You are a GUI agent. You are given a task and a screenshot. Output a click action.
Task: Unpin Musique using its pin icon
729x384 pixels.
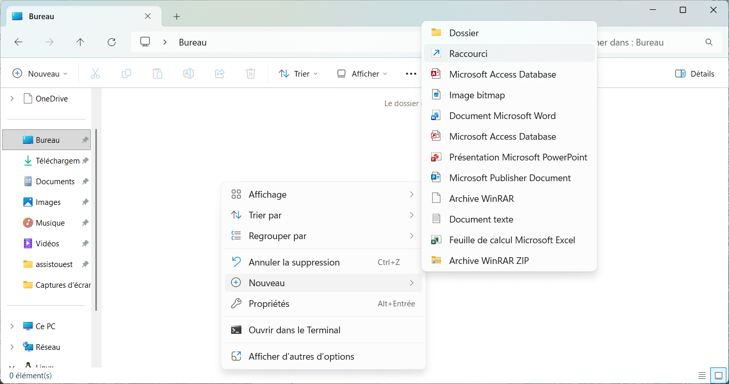coord(85,223)
